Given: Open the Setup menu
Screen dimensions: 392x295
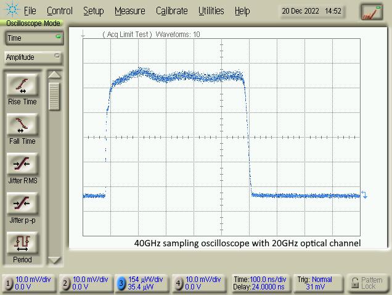Looking at the screenshot, I should [x=94, y=10].
